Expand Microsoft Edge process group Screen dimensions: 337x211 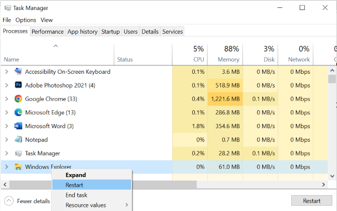(7, 112)
